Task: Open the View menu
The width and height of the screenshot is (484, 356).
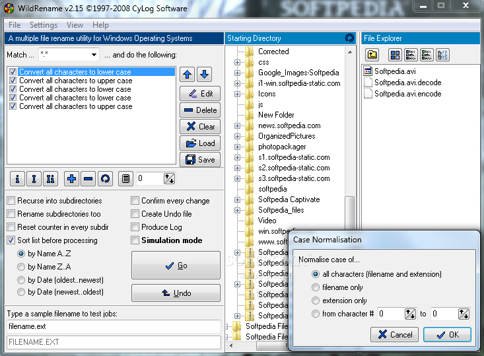Action: [75, 25]
